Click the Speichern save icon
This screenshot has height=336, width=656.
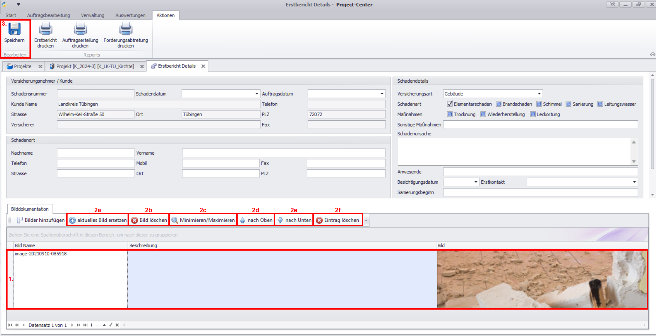(x=14, y=29)
